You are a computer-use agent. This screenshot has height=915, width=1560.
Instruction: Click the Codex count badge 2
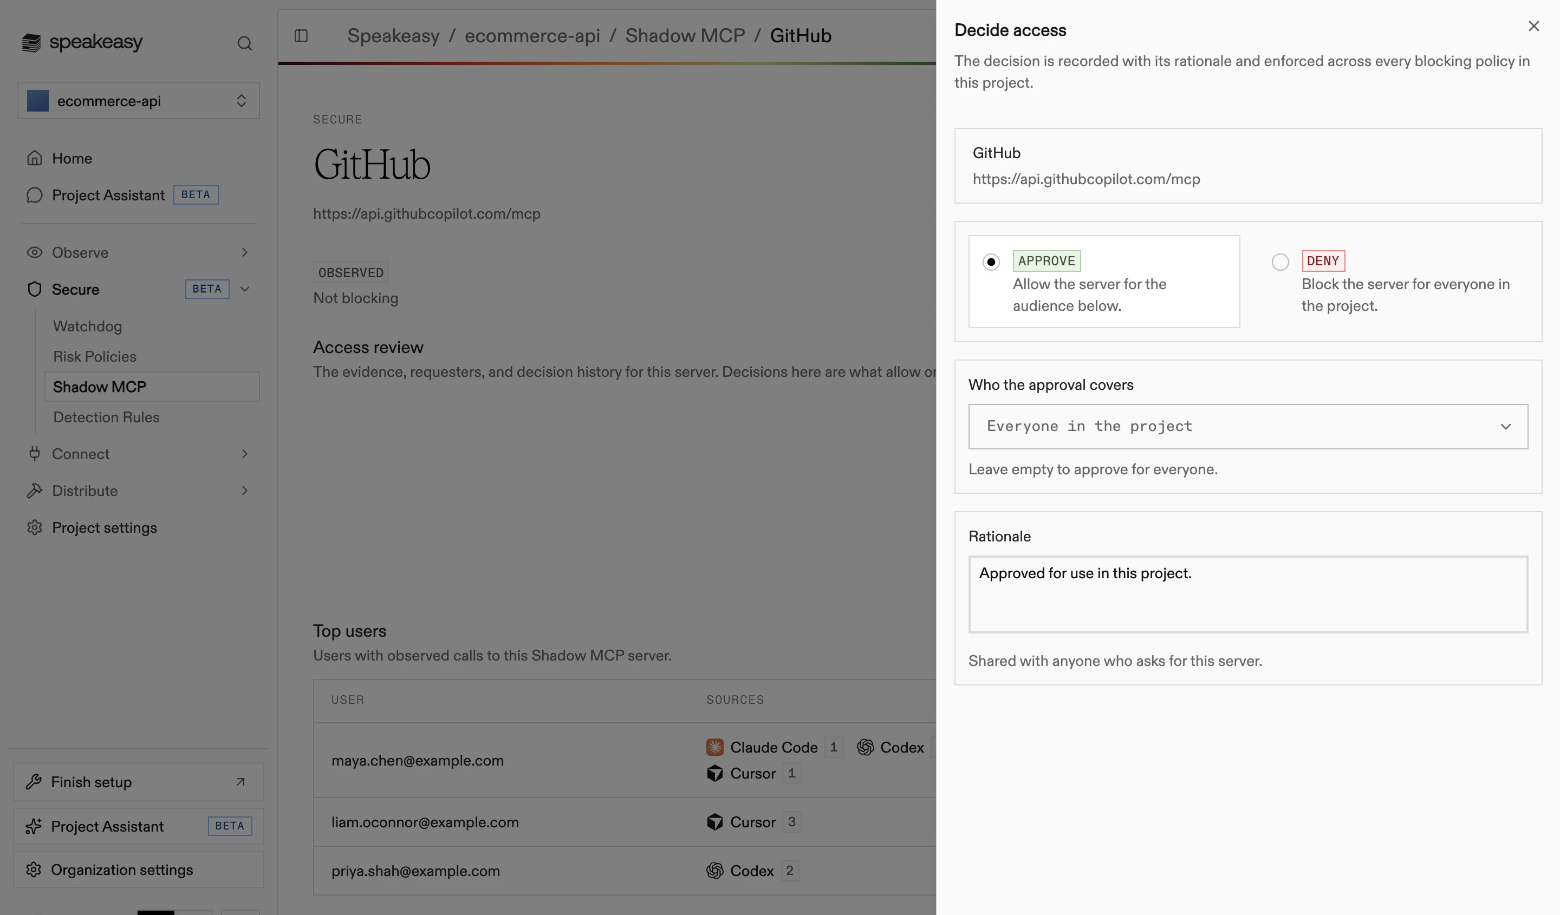[790, 871]
